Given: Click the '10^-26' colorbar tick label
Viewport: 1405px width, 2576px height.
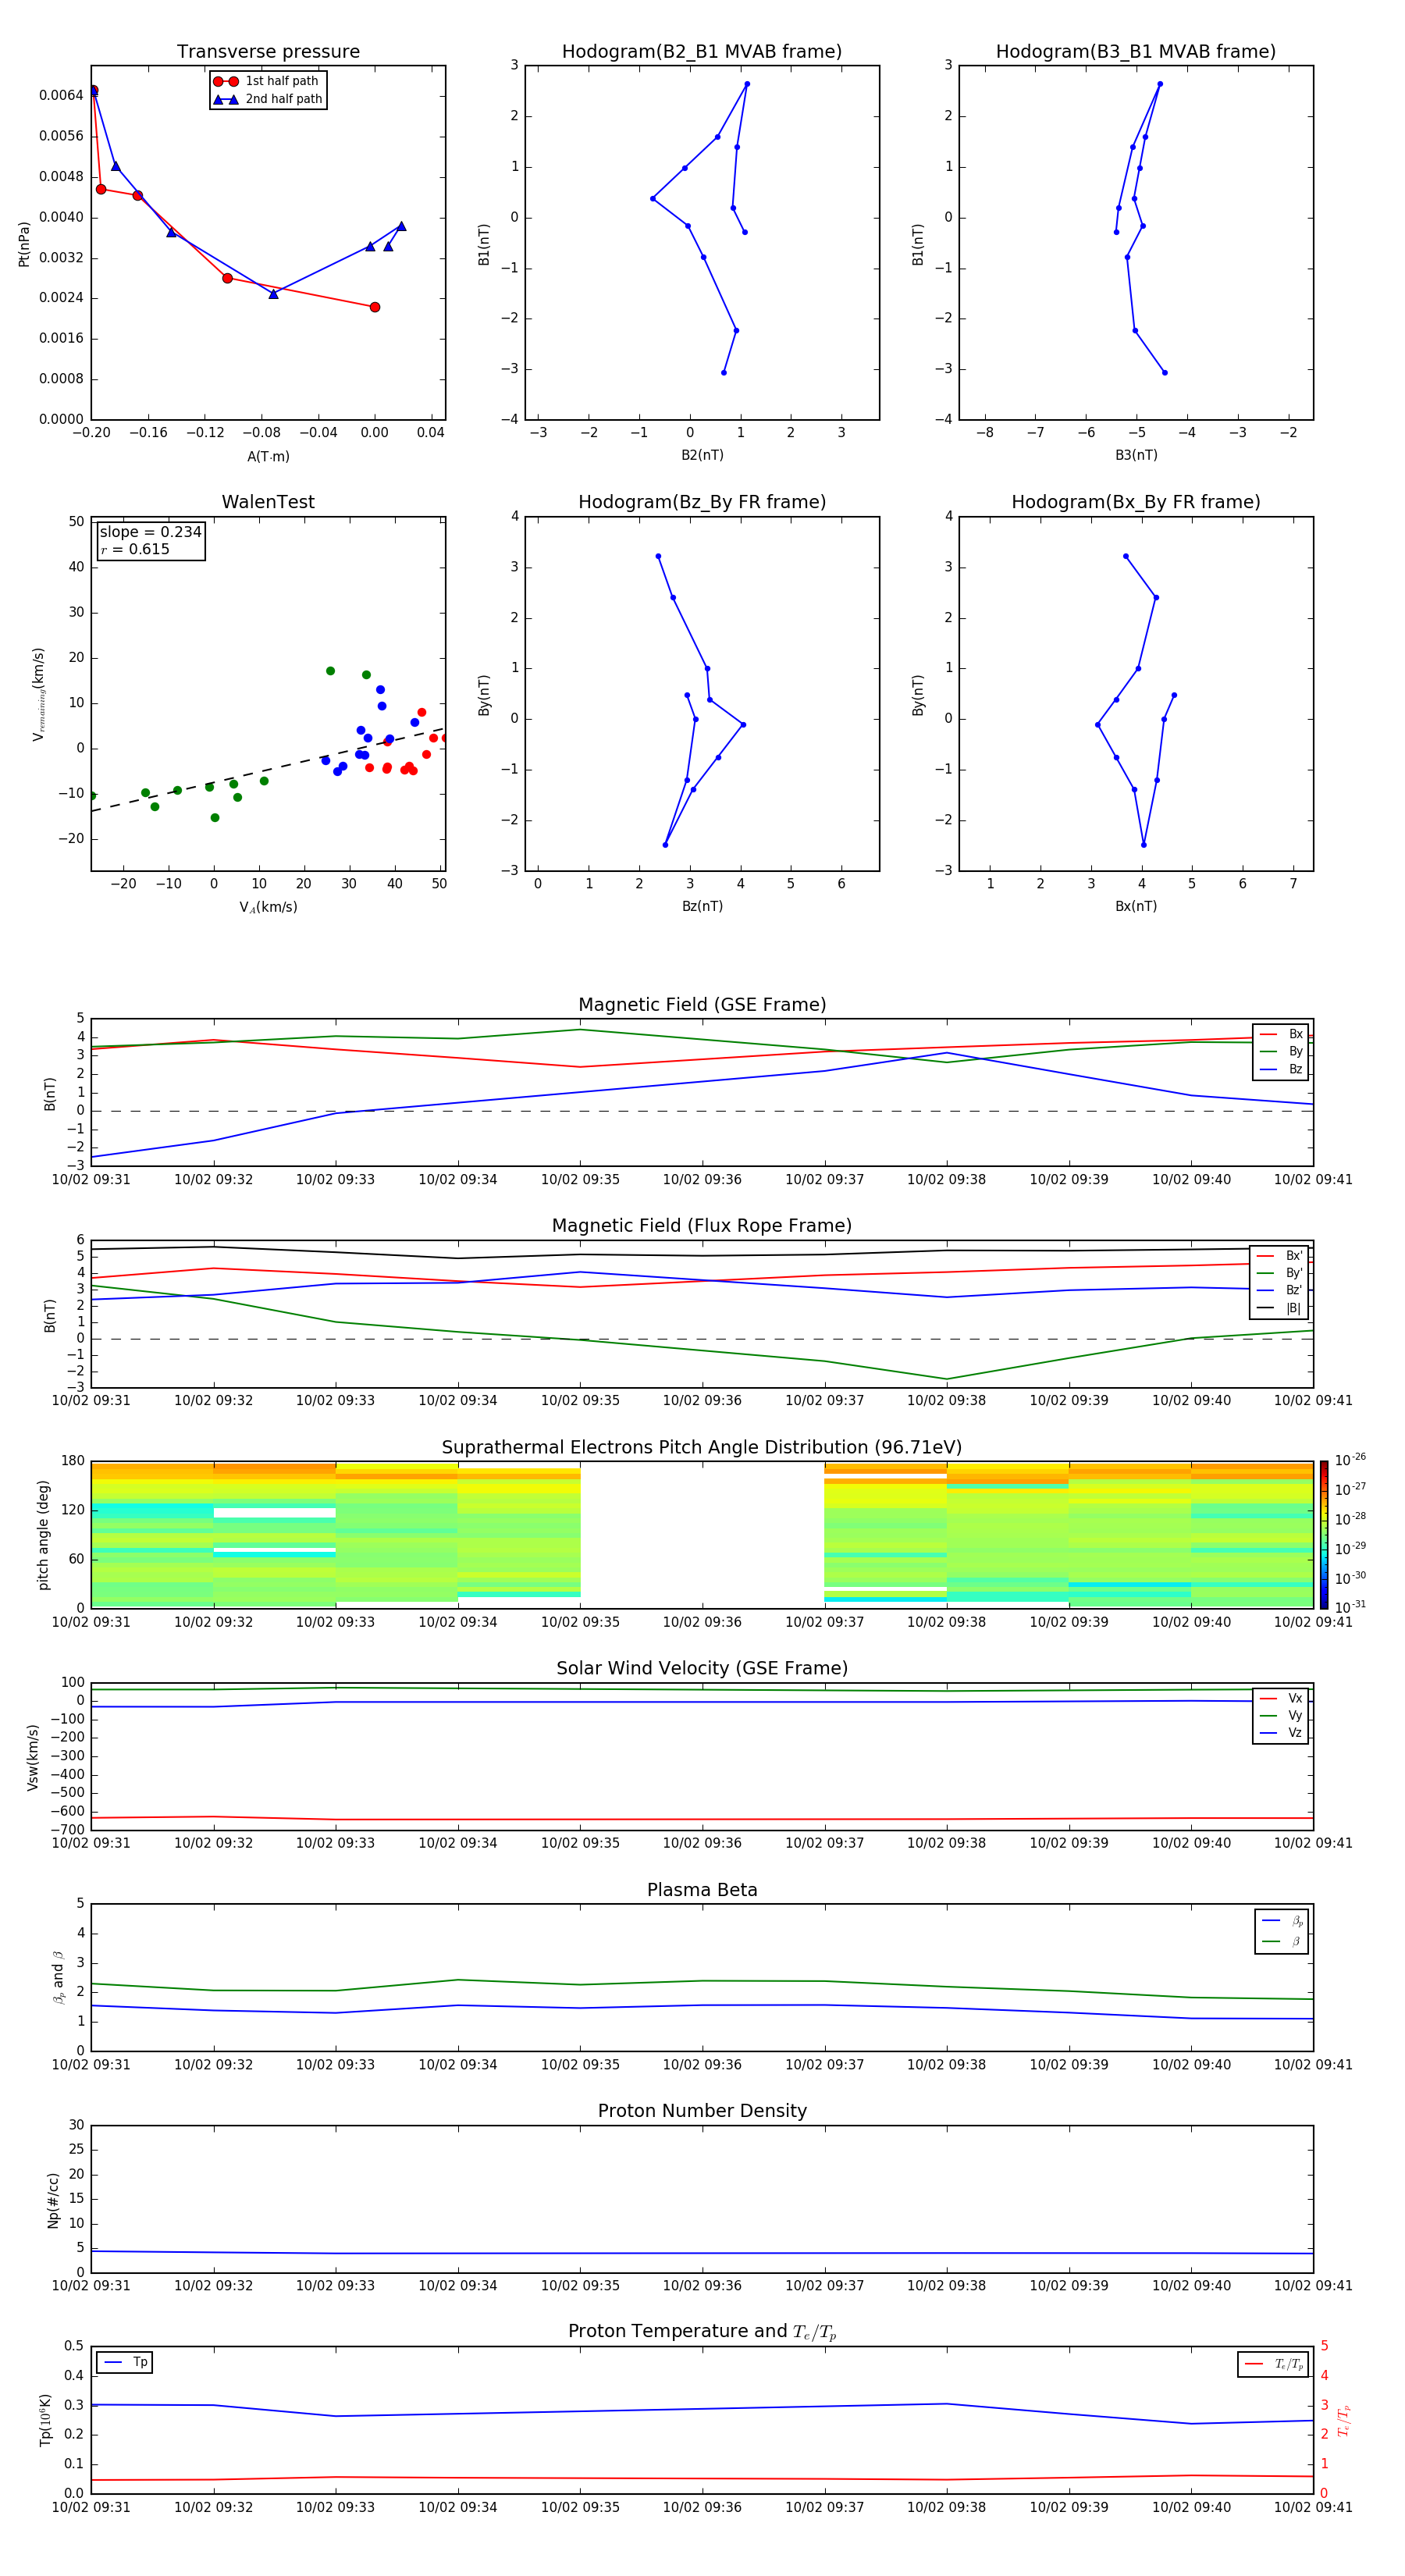Looking at the screenshot, I should point(1350,1460).
